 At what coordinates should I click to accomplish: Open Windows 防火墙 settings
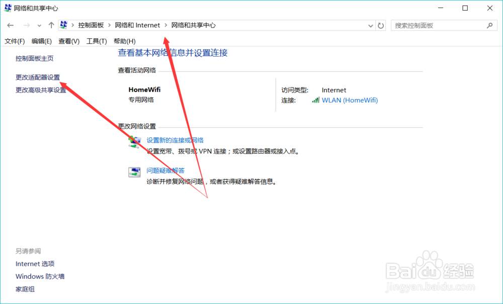40,276
